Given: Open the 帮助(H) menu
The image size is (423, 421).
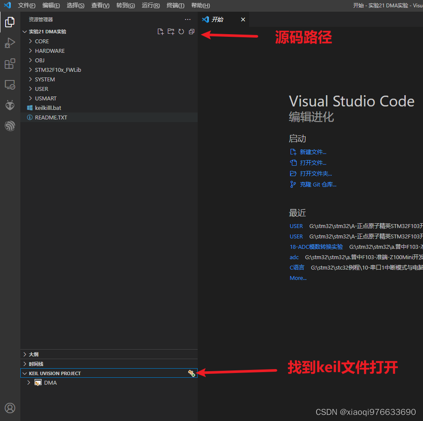Looking at the screenshot, I should pyautogui.click(x=200, y=5).
